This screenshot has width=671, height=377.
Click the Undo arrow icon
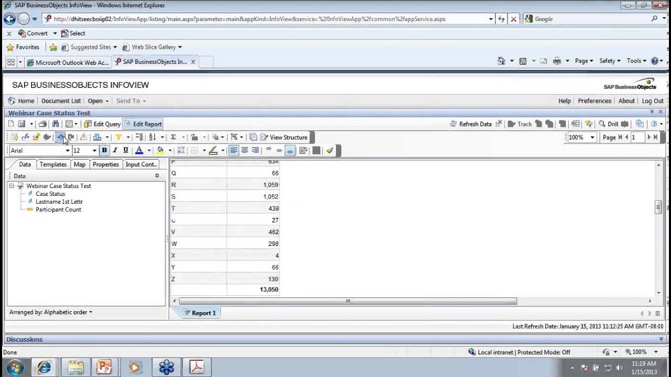pyautogui.click(x=60, y=137)
